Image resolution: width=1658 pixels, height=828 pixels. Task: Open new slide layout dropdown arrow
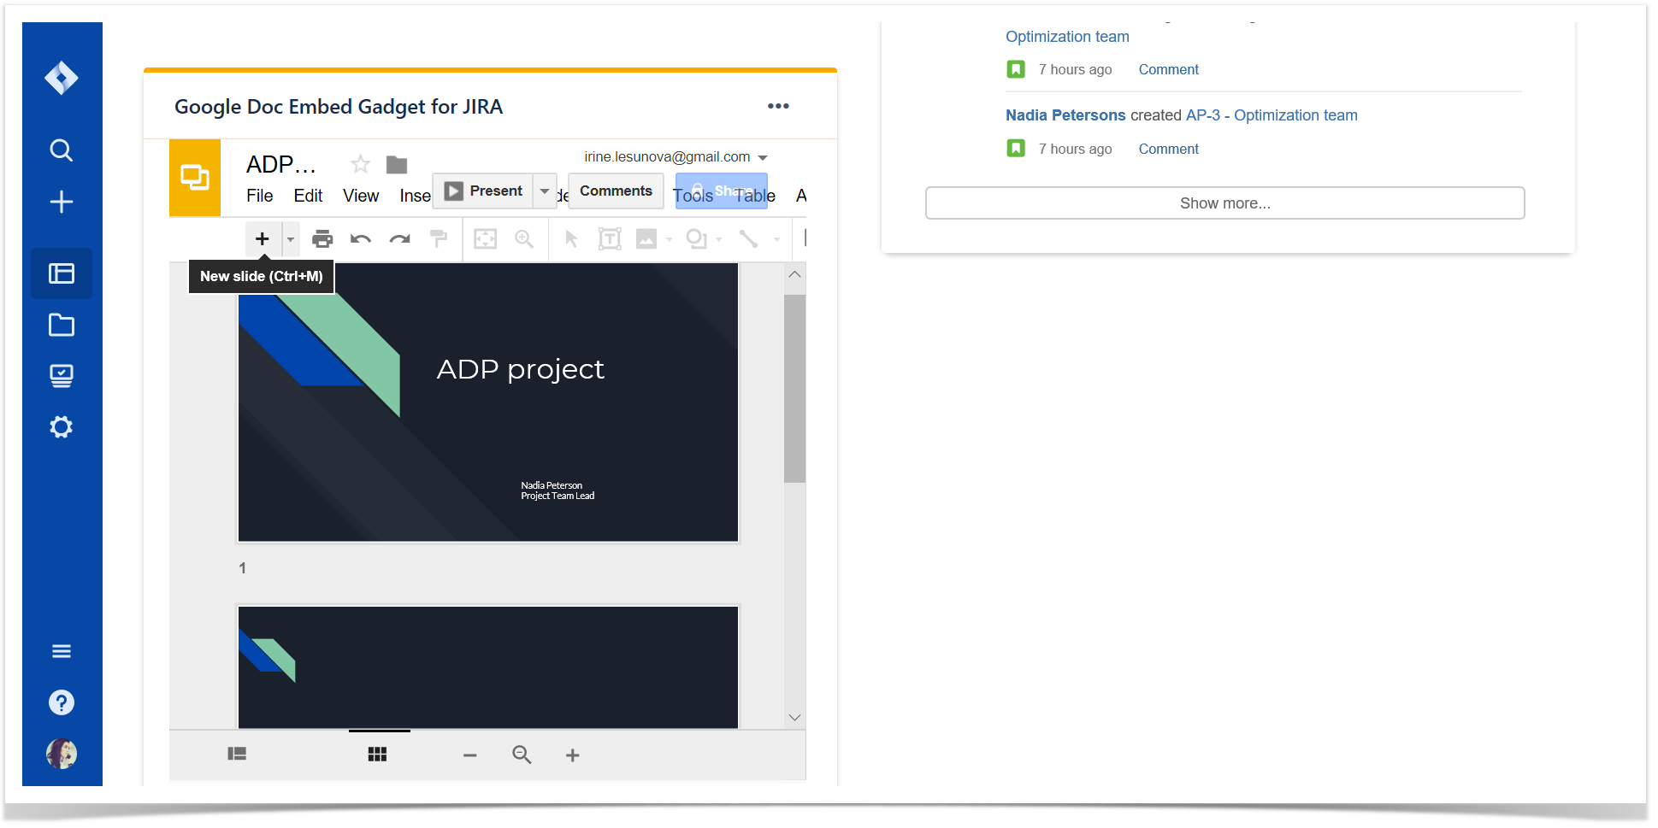291,239
